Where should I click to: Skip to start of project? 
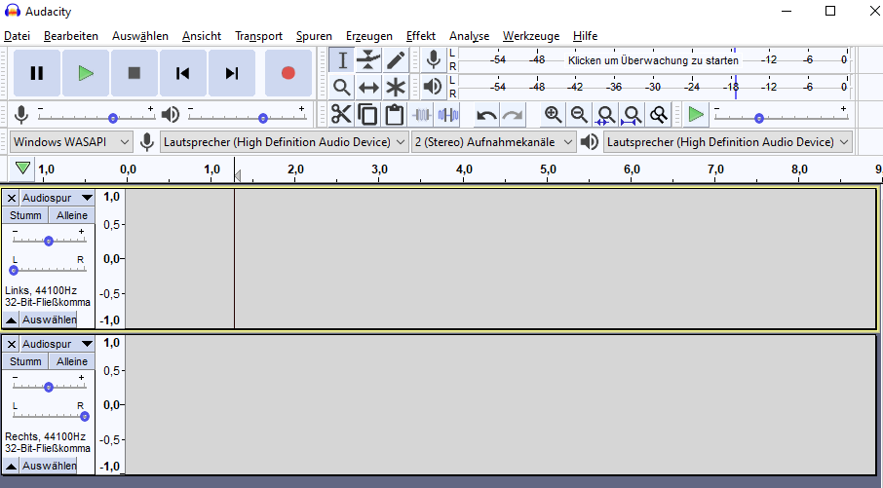coord(183,73)
